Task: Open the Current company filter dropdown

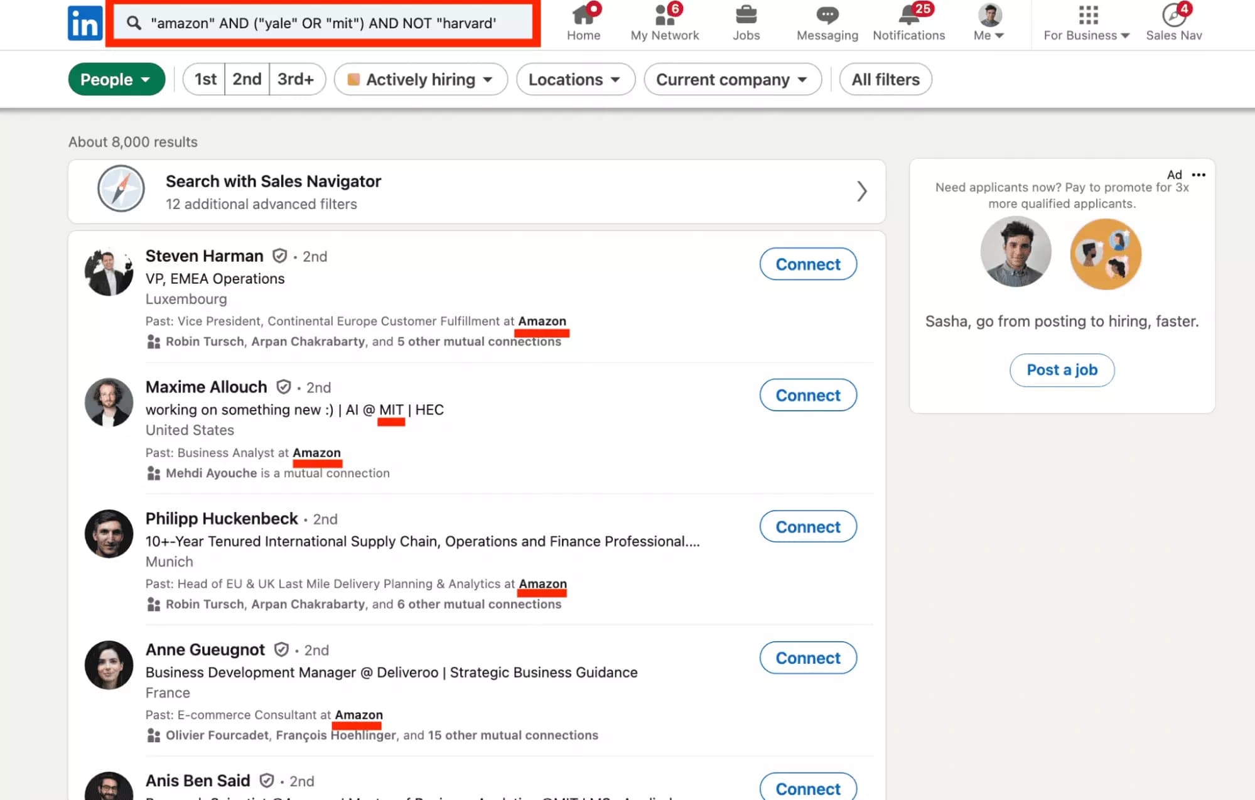Action: (731, 79)
